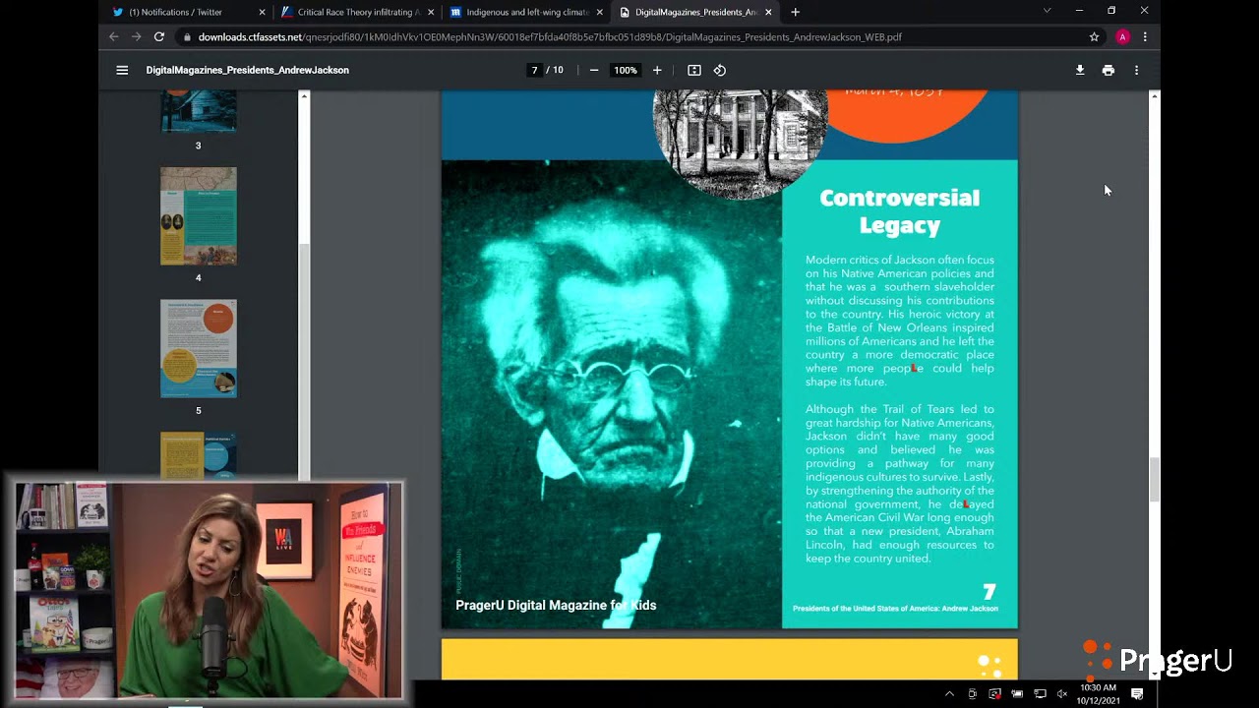
Task: Zoom out the PDF with minus icon
Action: coord(594,70)
